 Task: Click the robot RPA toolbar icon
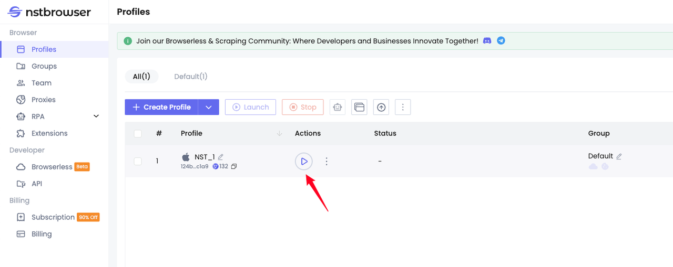point(338,107)
